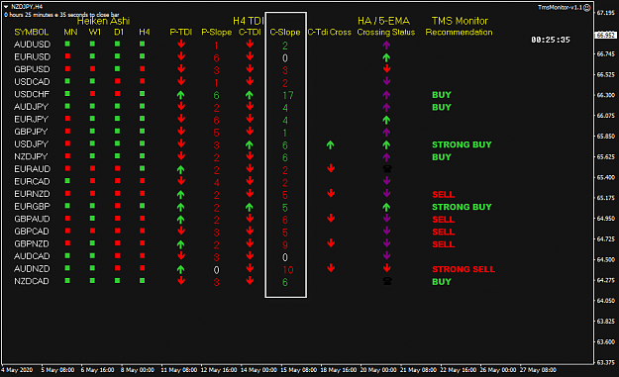Click the red crossing status arrow for AUDNZD
619x377 pixels.
click(x=386, y=268)
